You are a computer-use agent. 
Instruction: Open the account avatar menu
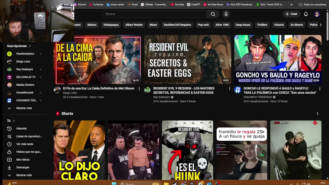pos(317,14)
